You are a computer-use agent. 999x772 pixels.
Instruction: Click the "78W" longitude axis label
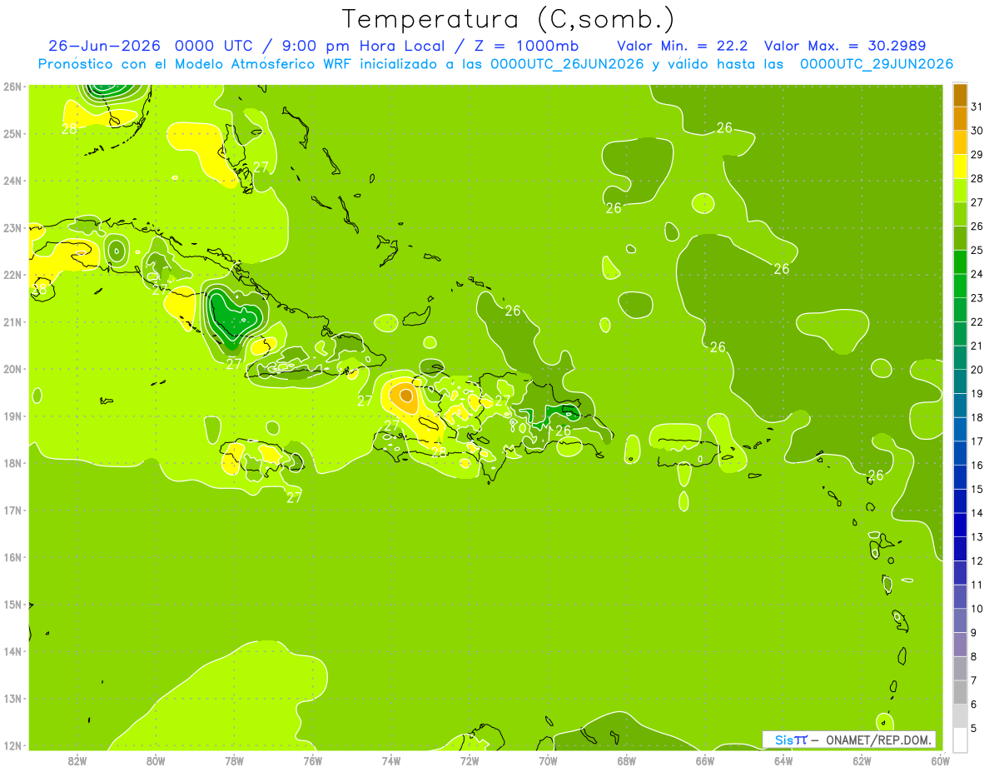234,760
